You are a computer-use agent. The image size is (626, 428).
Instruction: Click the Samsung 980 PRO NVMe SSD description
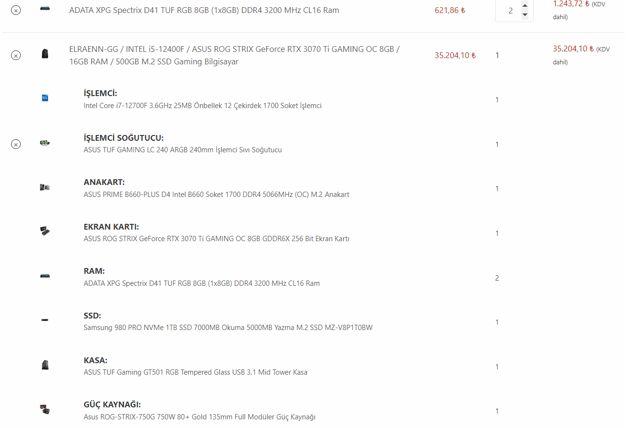click(x=228, y=328)
